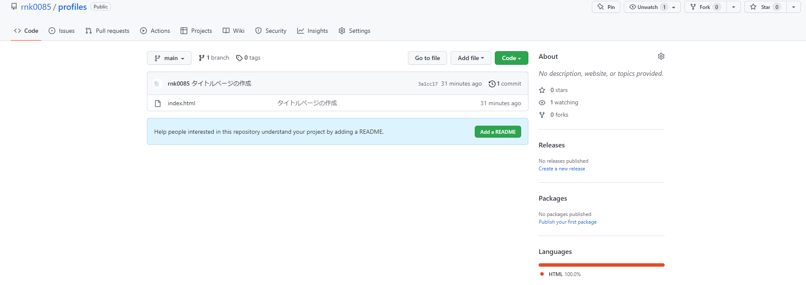The width and height of the screenshot is (806, 285).
Task: Click Publish your first package link
Action: point(568,222)
